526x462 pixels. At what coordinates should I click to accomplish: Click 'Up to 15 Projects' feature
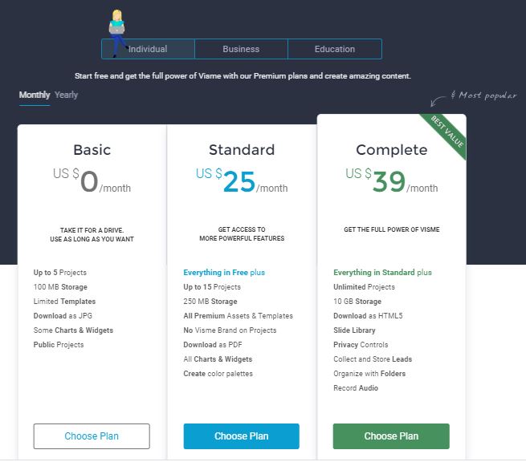pos(212,287)
